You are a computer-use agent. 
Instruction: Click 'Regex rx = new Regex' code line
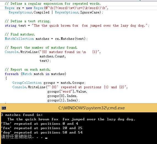point(56,8)
